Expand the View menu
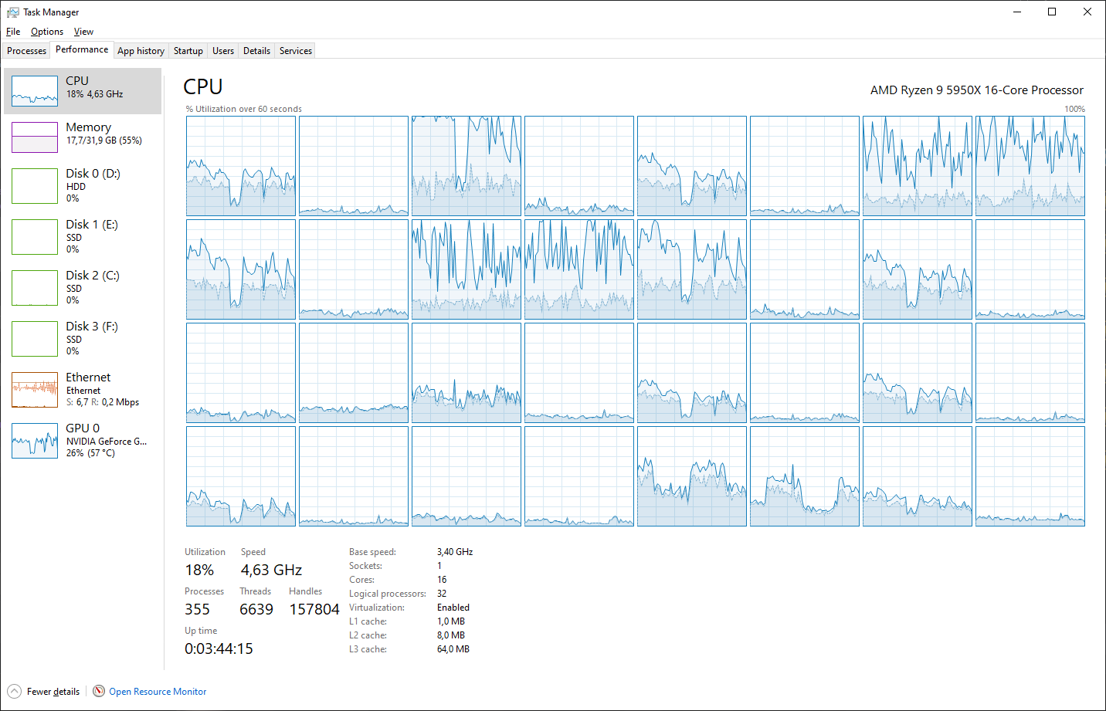The width and height of the screenshot is (1106, 711). pyautogui.click(x=83, y=32)
